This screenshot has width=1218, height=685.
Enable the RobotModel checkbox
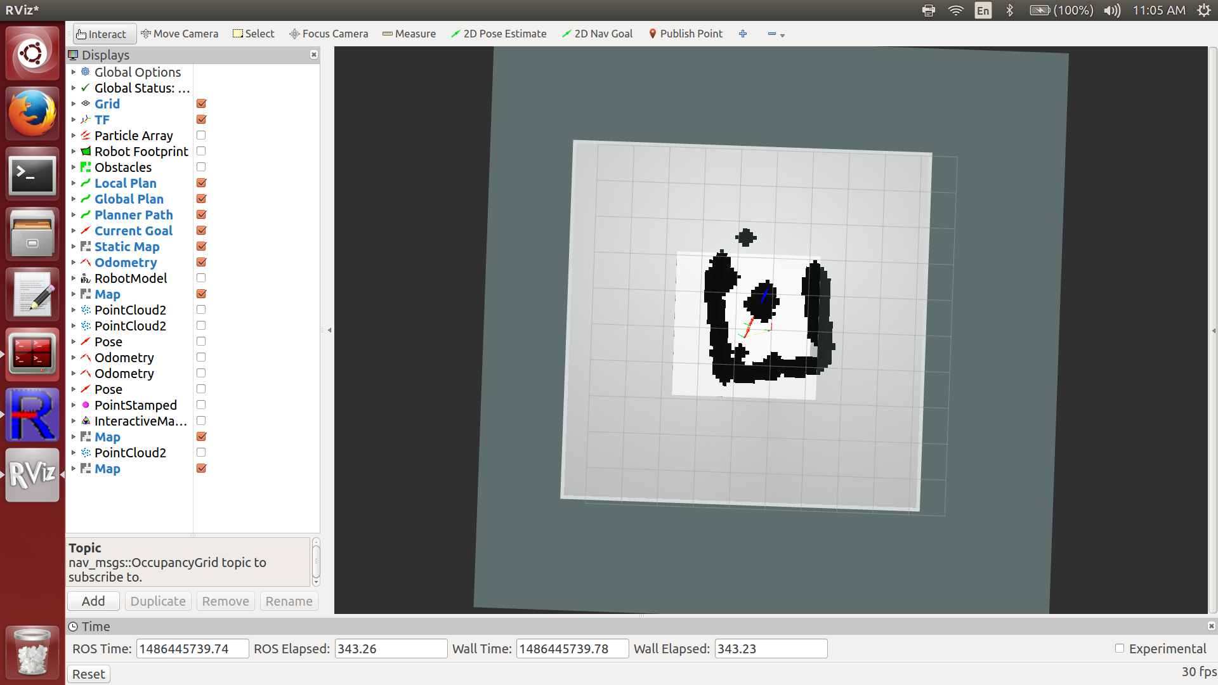201,278
